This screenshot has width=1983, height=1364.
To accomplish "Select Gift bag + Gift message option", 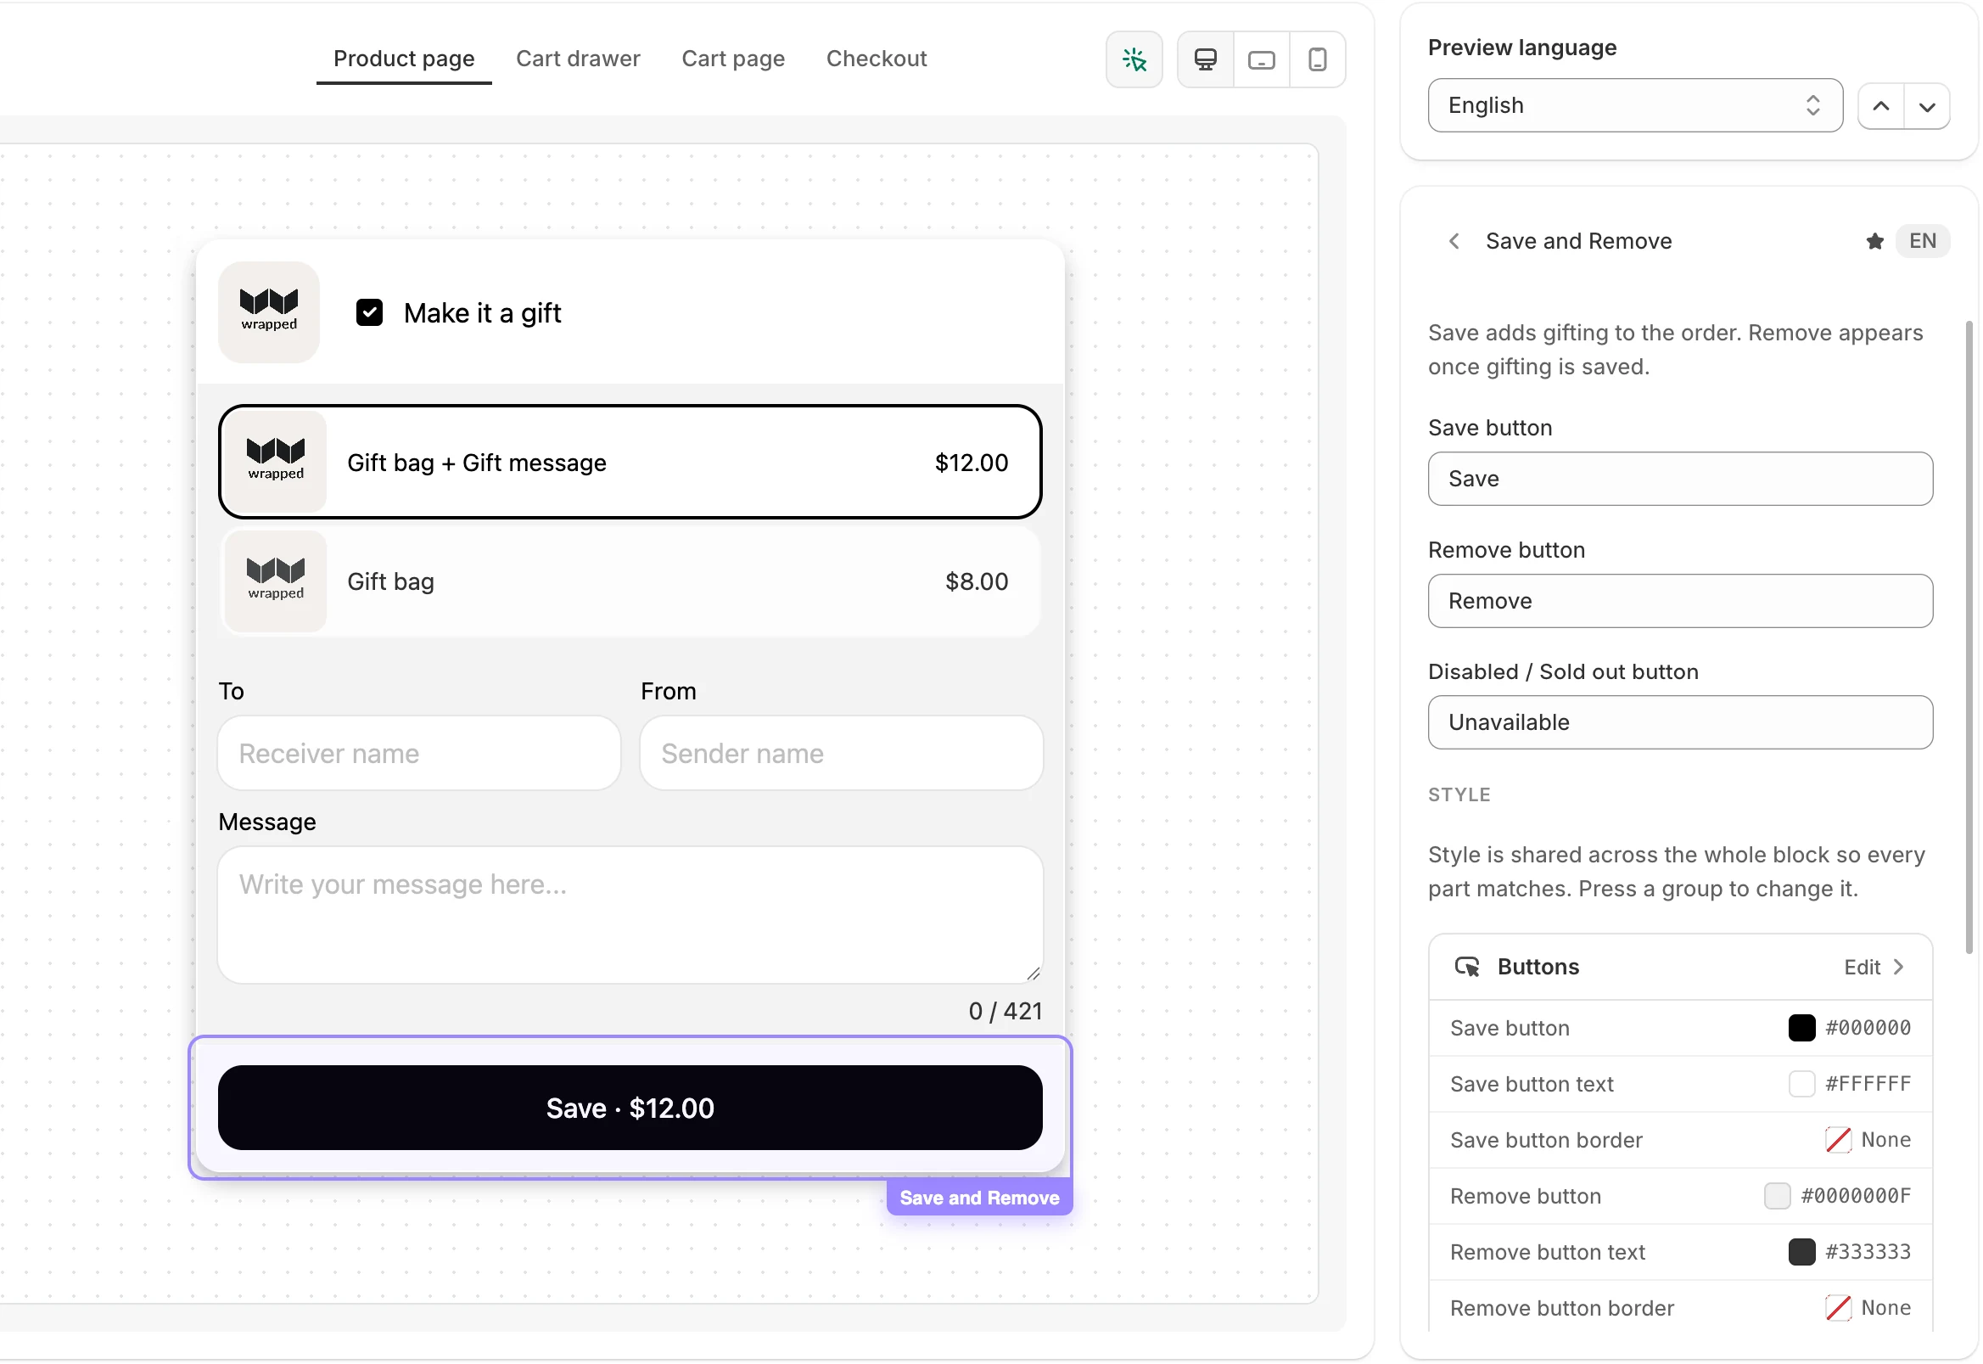I will [631, 463].
